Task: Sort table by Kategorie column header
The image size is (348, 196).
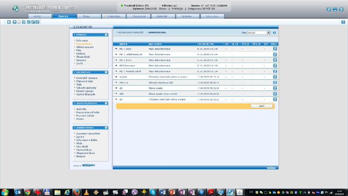Action: 155,44
